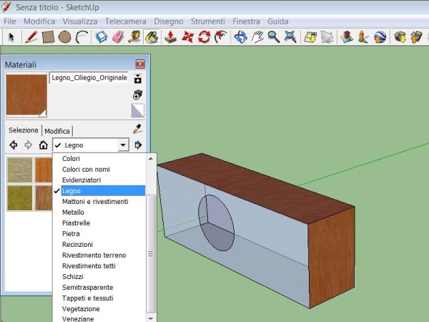Use the Pan hand tool
The image size is (429, 322).
click(257, 36)
